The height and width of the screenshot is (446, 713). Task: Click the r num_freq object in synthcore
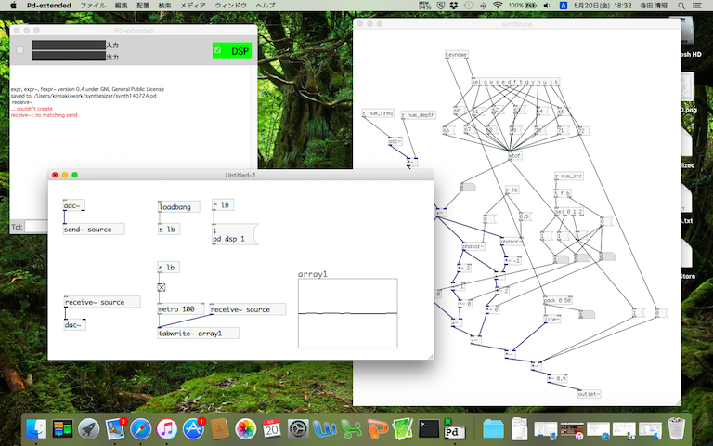coord(378,112)
